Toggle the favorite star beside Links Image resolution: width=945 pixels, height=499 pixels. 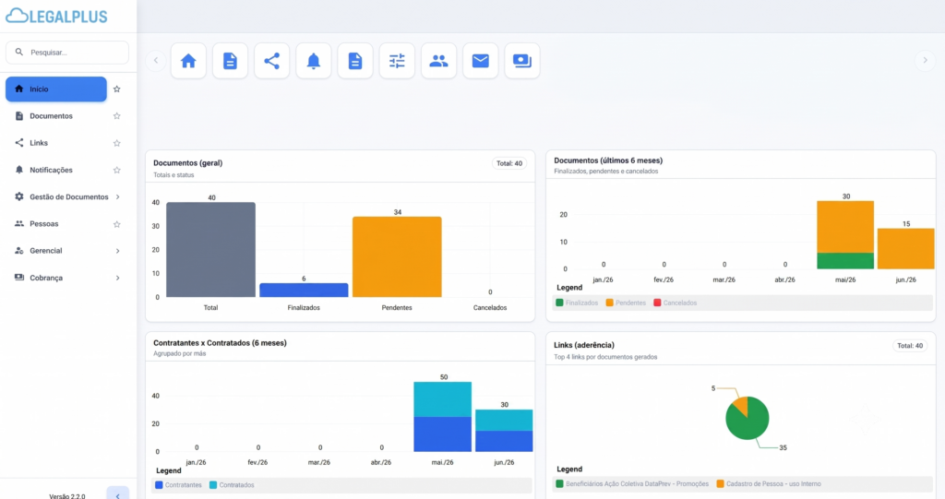(x=117, y=143)
